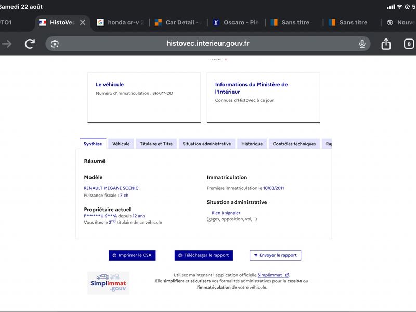Open the Contrôles techniques tab
The image size is (416, 312).
[x=294, y=144]
